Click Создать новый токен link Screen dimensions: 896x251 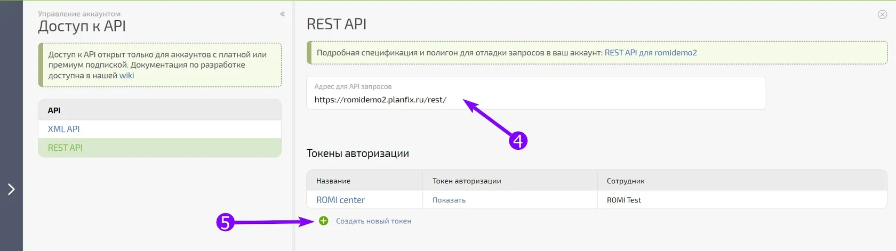click(x=373, y=221)
